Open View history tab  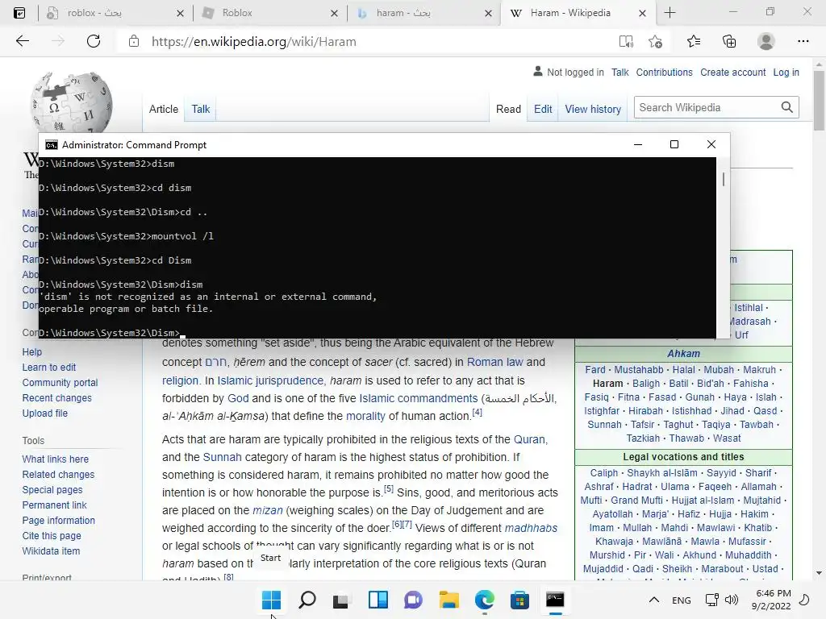[593, 109]
